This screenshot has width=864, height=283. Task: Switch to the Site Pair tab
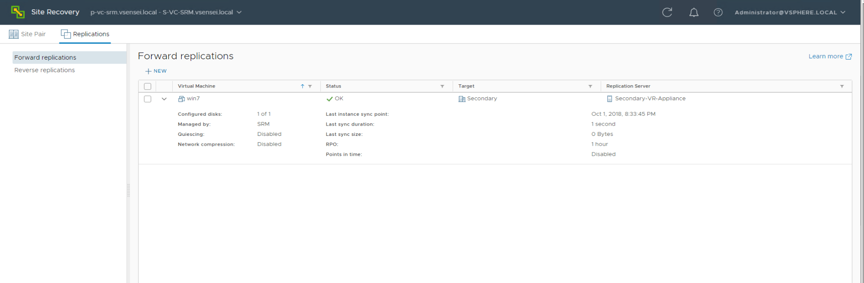27,34
